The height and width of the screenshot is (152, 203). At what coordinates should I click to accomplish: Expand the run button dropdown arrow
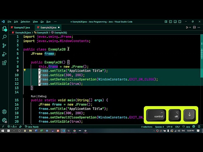point(190,28)
